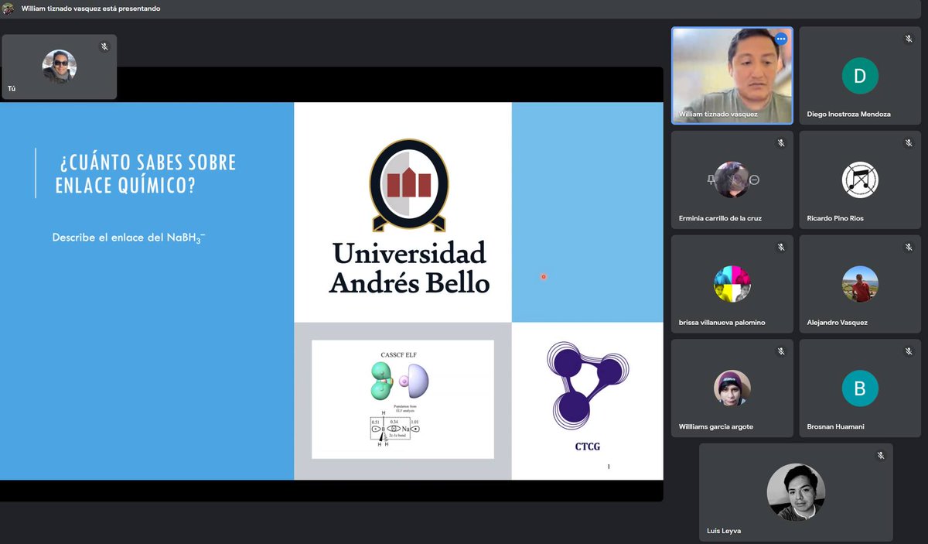Click the slide page number 1
The image size is (928, 544).
click(x=609, y=467)
